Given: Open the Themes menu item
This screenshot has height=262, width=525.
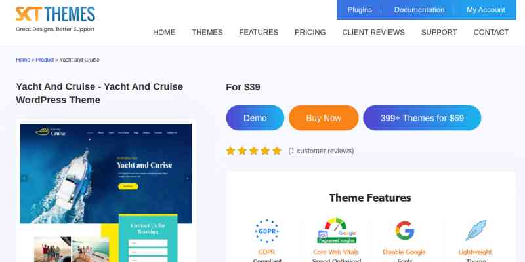Looking at the screenshot, I should pos(207,32).
